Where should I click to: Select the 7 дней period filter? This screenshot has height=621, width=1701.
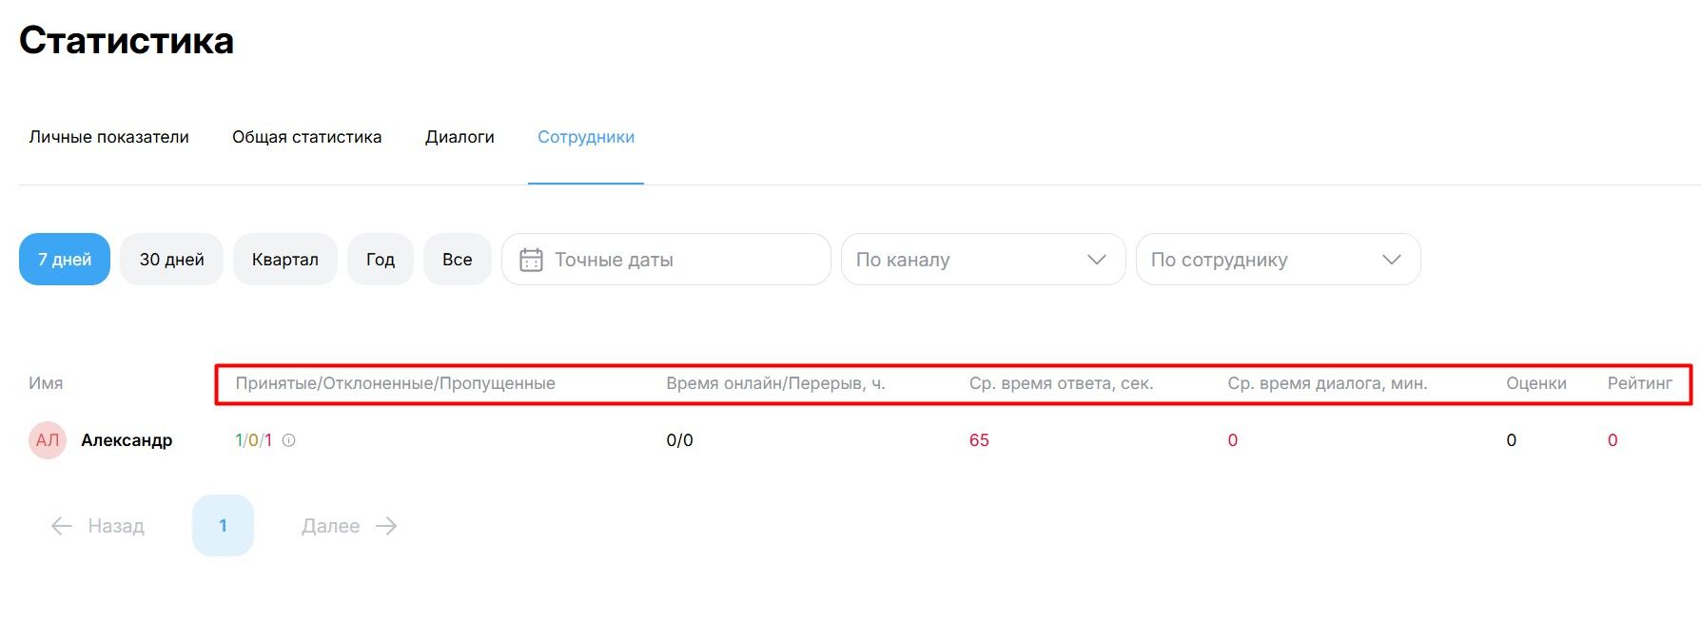click(x=65, y=260)
